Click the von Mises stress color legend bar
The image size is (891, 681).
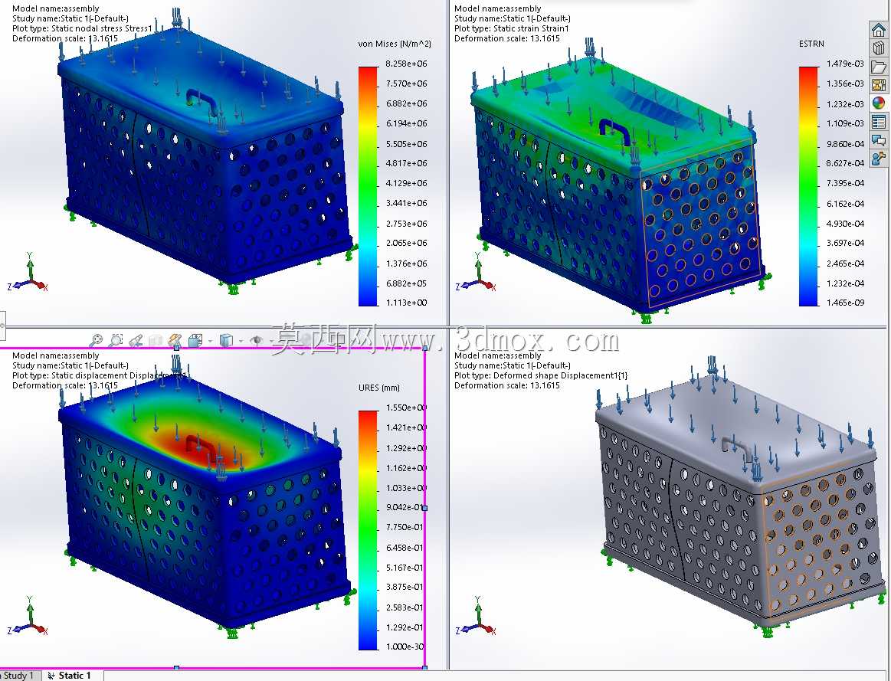pos(368,186)
